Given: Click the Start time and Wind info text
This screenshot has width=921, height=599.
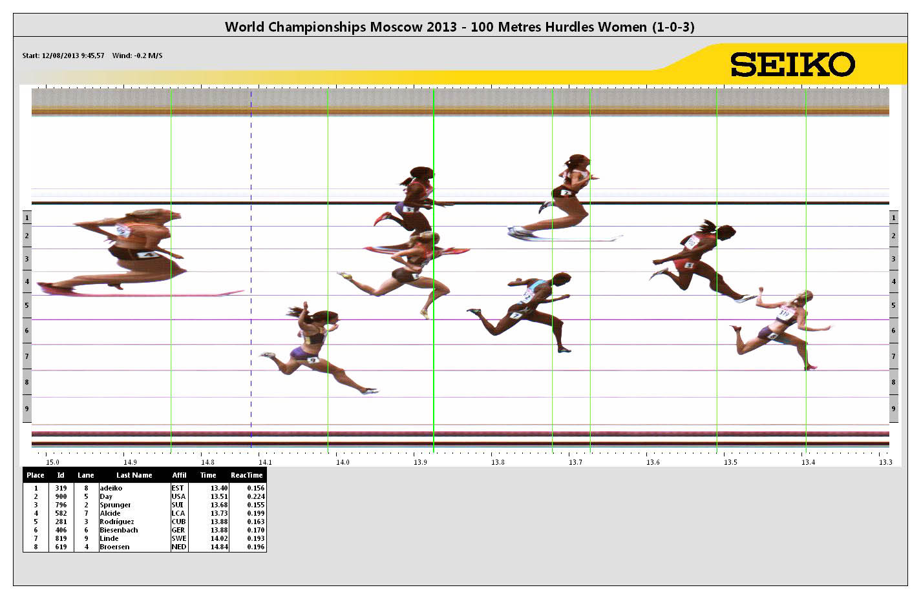Looking at the screenshot, I should [x=92, y=56].
